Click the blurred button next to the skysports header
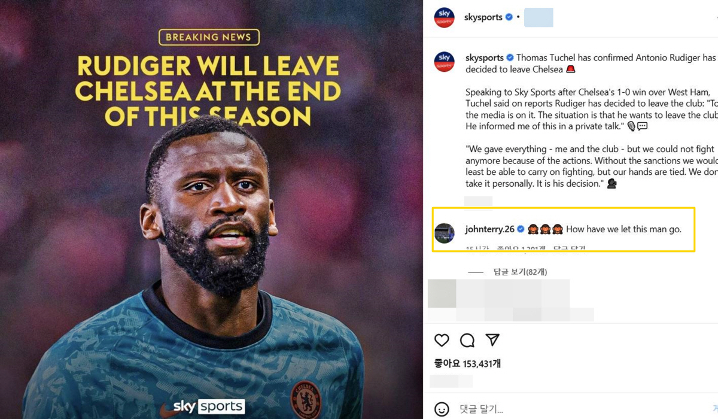This screenshot has width=718, height=419. pos(538,17)
